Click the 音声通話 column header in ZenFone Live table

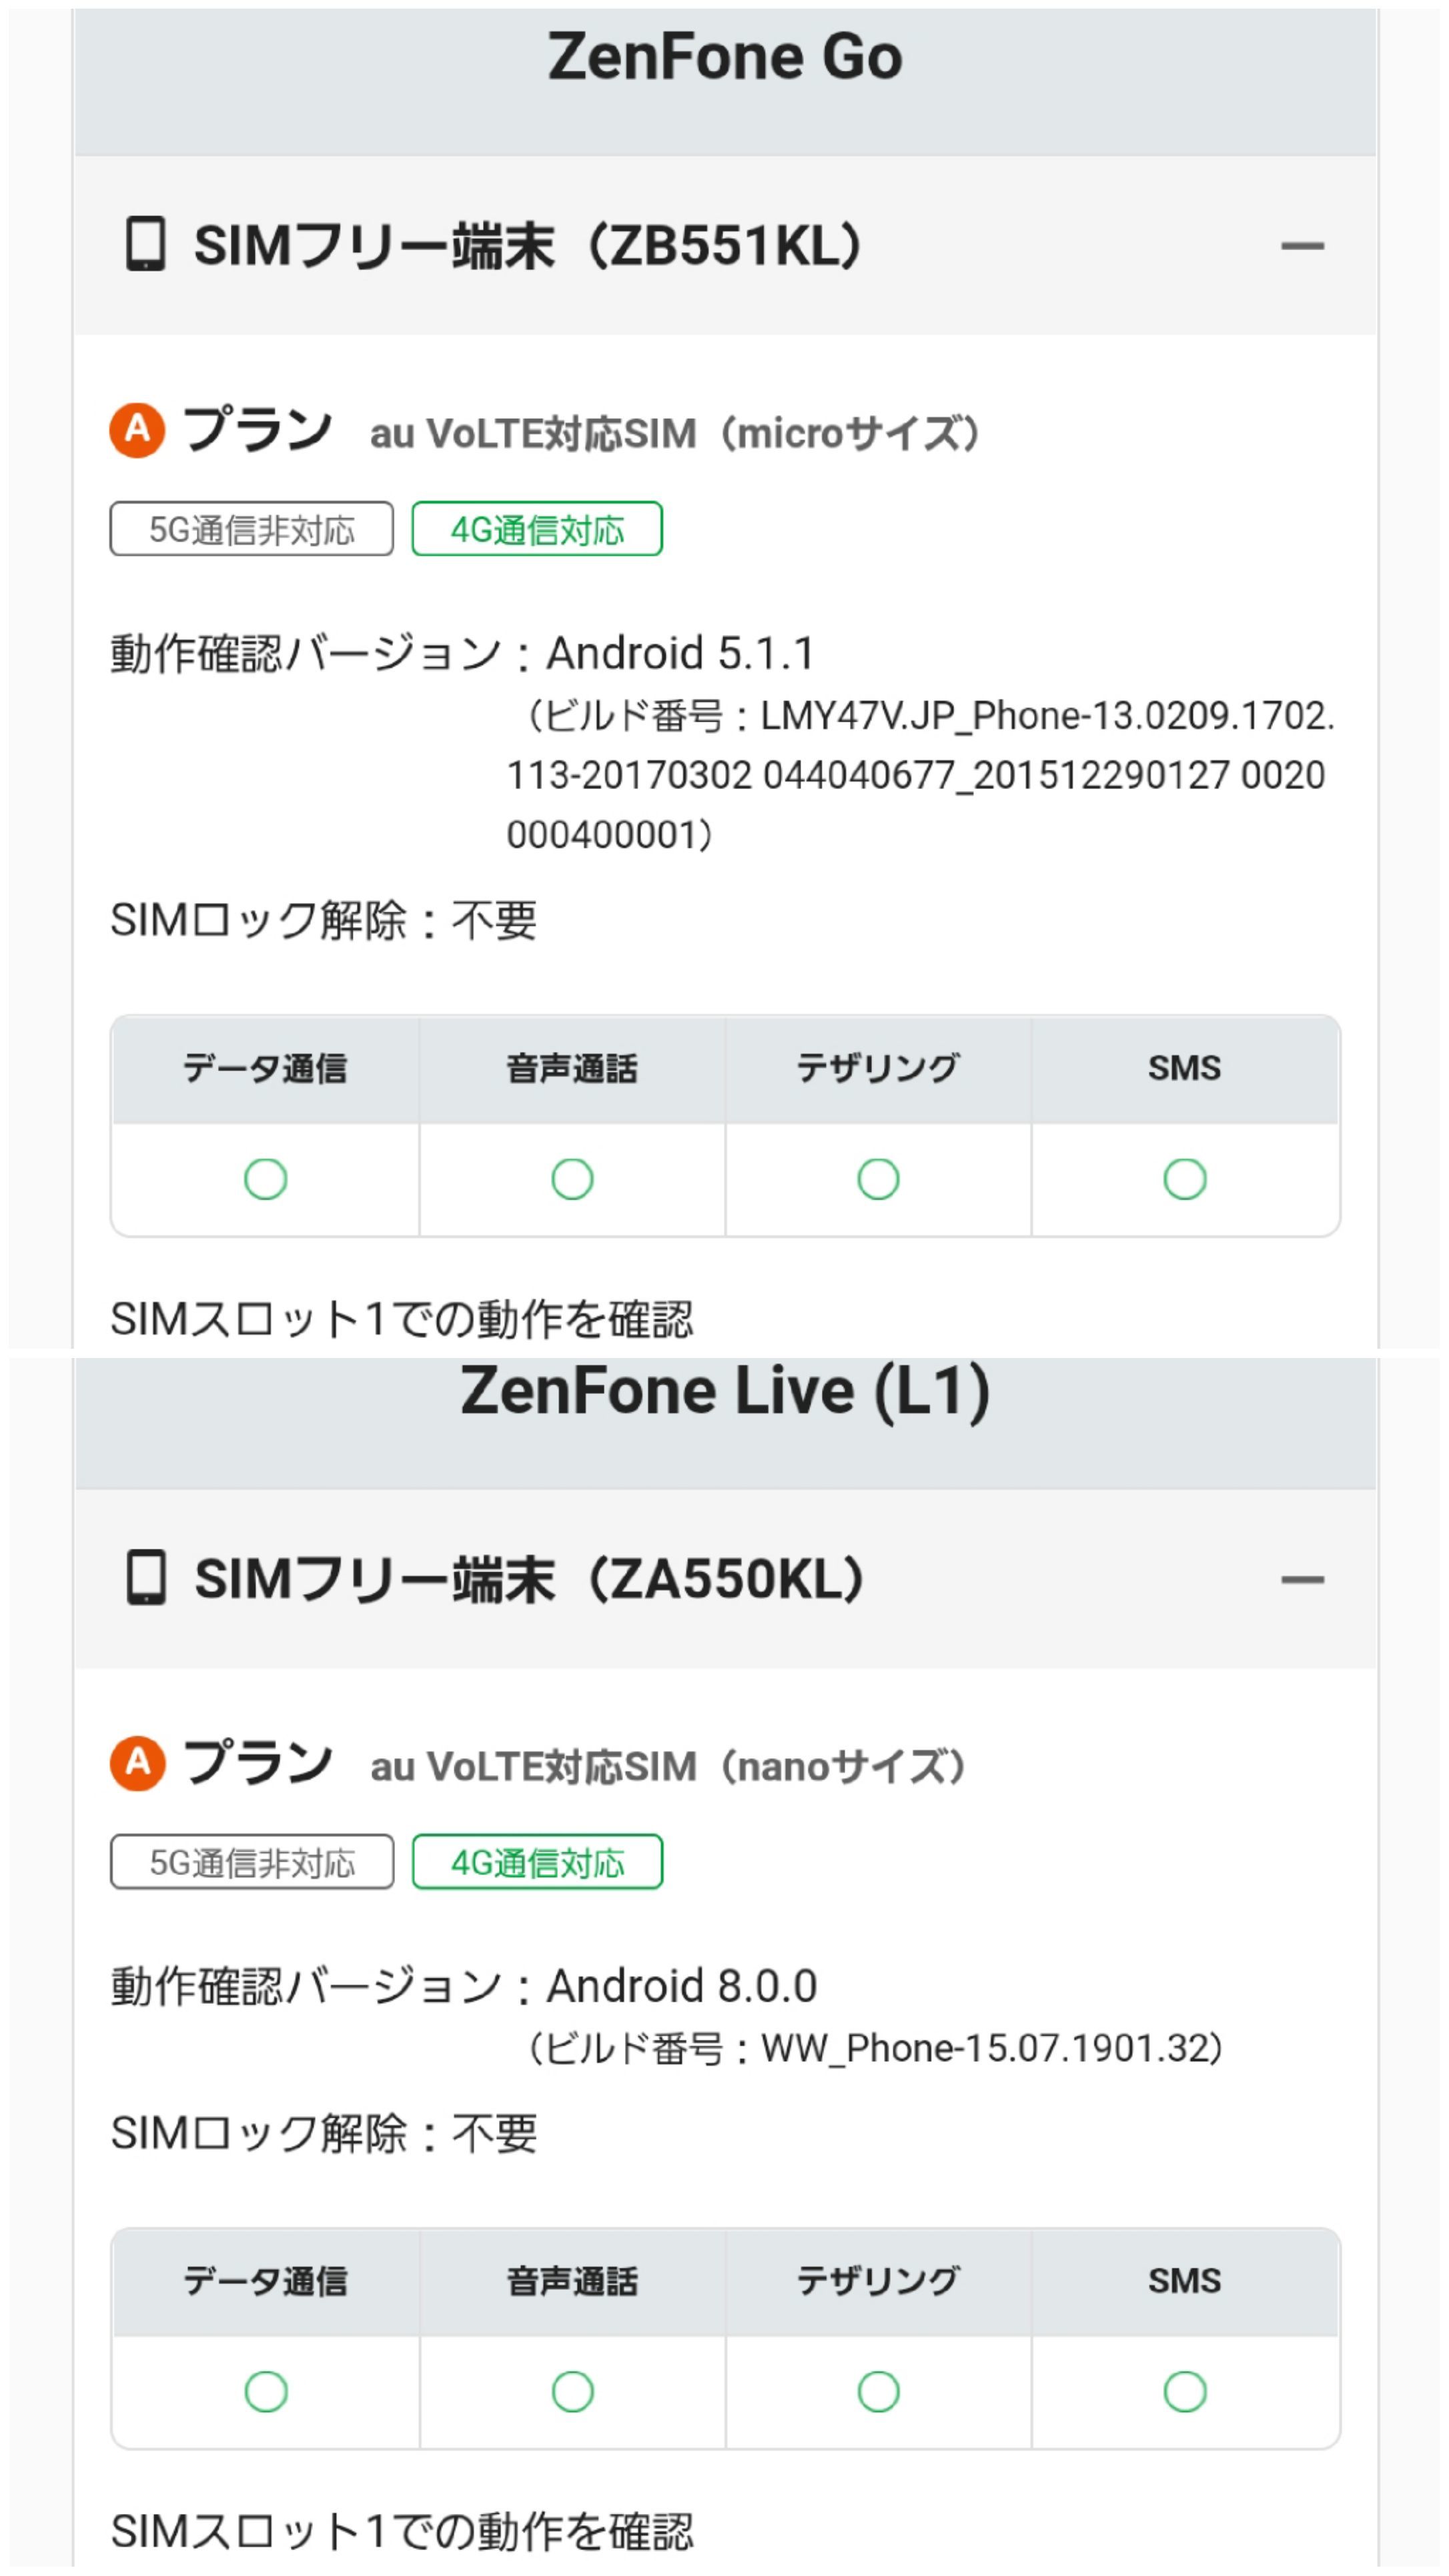(x=572, y=2281)
